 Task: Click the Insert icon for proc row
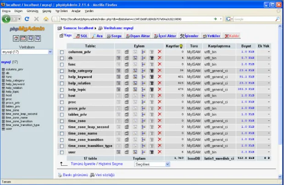pyautogui.click(x=144, y=102)
